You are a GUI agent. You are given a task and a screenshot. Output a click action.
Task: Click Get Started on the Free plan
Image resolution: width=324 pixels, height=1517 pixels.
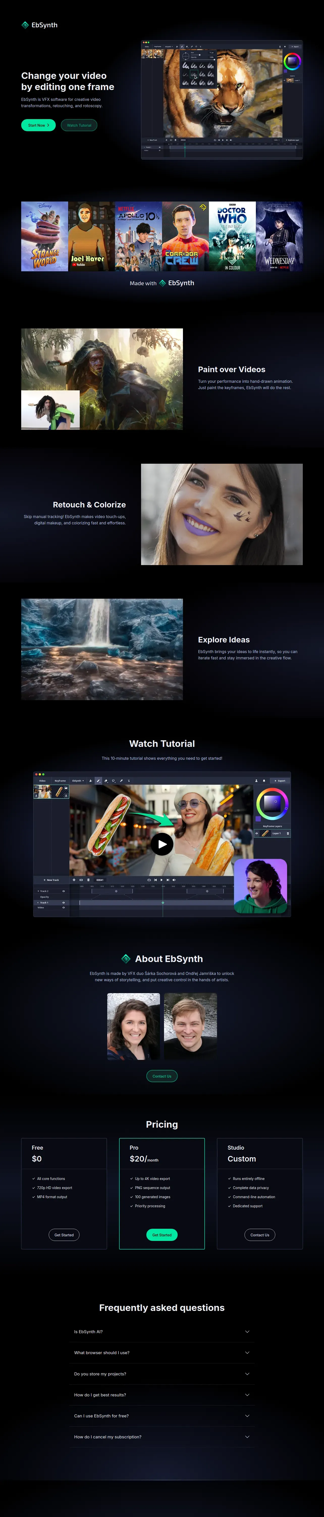pos(64,1234)
